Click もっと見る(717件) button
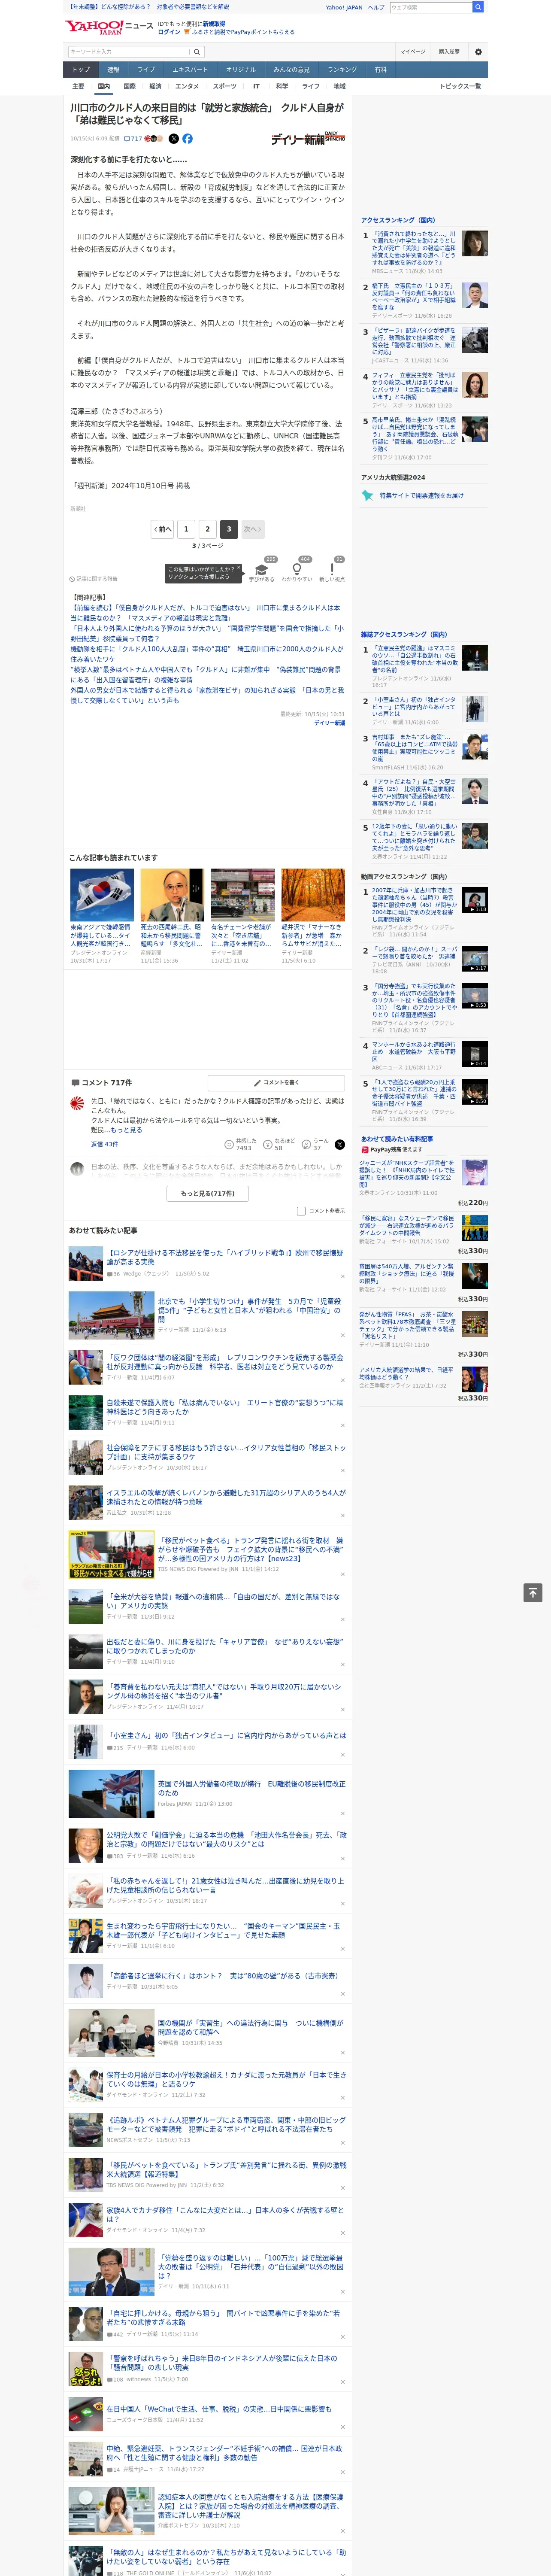The height and width of the screenshot is (2576, 551). 208,1193
